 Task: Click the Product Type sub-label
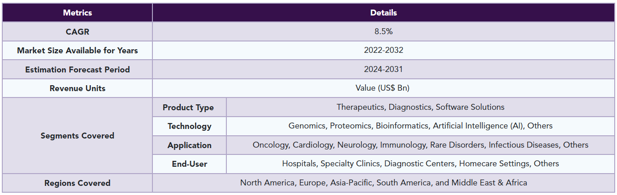point(188,108)
